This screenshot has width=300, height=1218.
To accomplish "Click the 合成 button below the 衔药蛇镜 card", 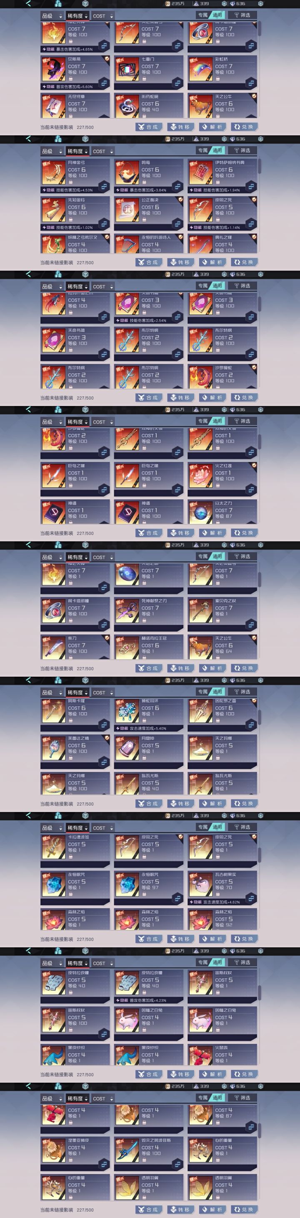I will (x=149, y=127).
